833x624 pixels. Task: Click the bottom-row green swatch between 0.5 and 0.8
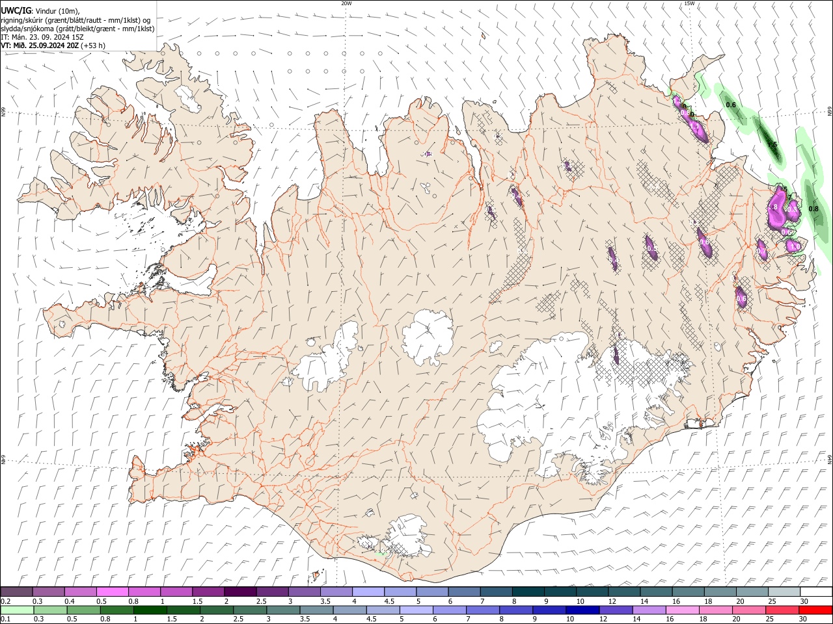click(83, 610)
